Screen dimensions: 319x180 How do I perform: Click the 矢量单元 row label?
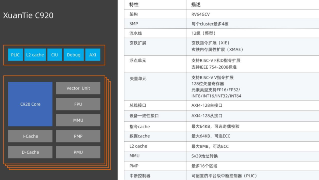[x=138, y=79]
